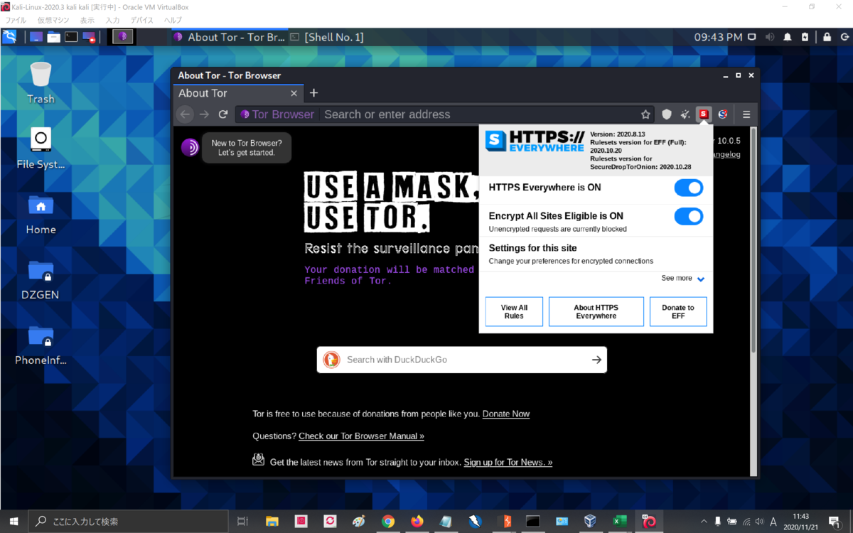
Task: Open Check our Tor Browser Manual link
Action: pyautogui.click(x=361, y=436)
